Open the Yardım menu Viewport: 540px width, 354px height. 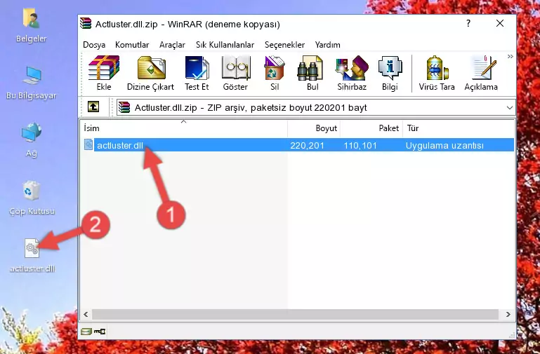(x=327, y=45)
